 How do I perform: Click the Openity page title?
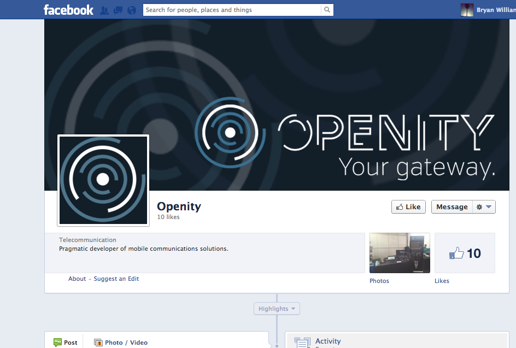coord(179,207)
